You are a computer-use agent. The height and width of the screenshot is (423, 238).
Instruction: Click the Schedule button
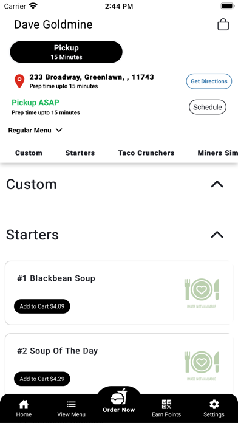point(207,107)
